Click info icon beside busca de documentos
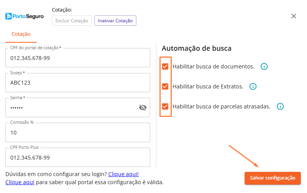This screenshot has width=307, height=193. point(264,67)
